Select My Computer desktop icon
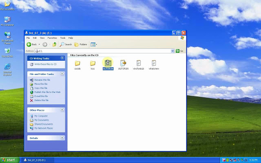Image resolution: width=261 pixels, height=163 pixels. [7, 21]
